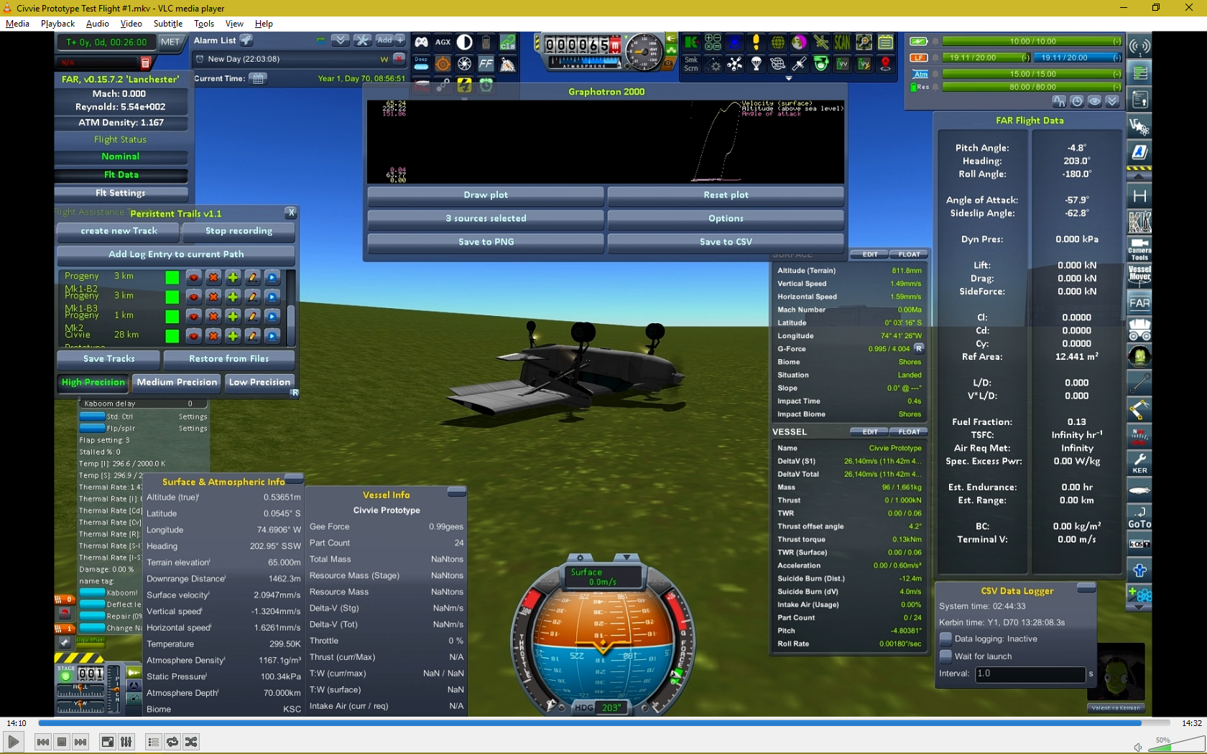The image size is (1207, 754).
Task: Toggle VLC fullscreen video mode
Action: [107, 742]
